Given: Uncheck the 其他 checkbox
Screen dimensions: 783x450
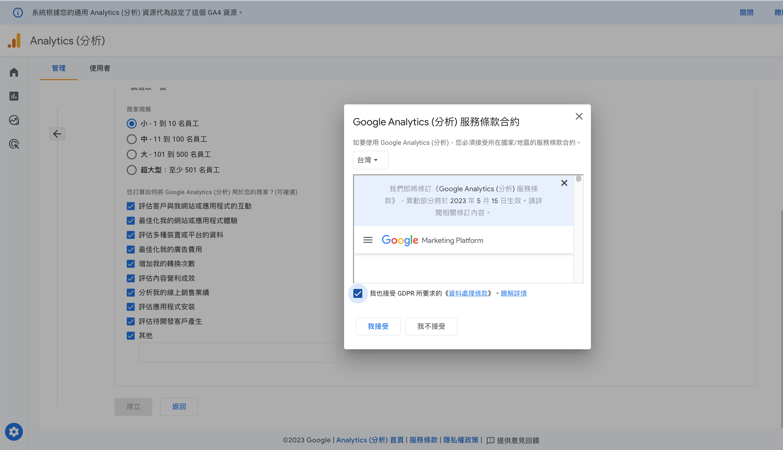Looking at the screenshot, I should click(131, 336).
